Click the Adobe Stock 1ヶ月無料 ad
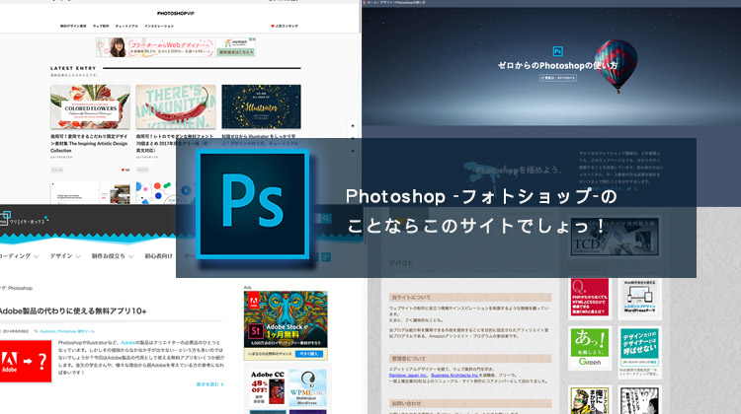The width and height of the screenshot is (741, 414). click(x=286, y=325)
